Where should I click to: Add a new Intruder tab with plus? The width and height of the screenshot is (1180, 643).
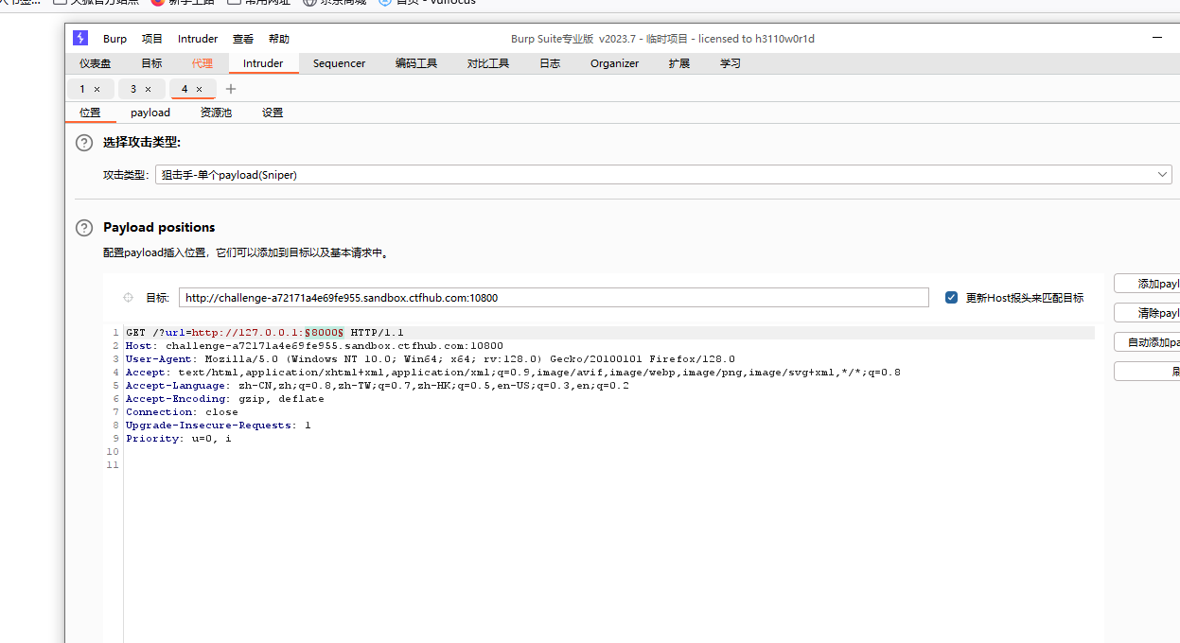[231, 89]
